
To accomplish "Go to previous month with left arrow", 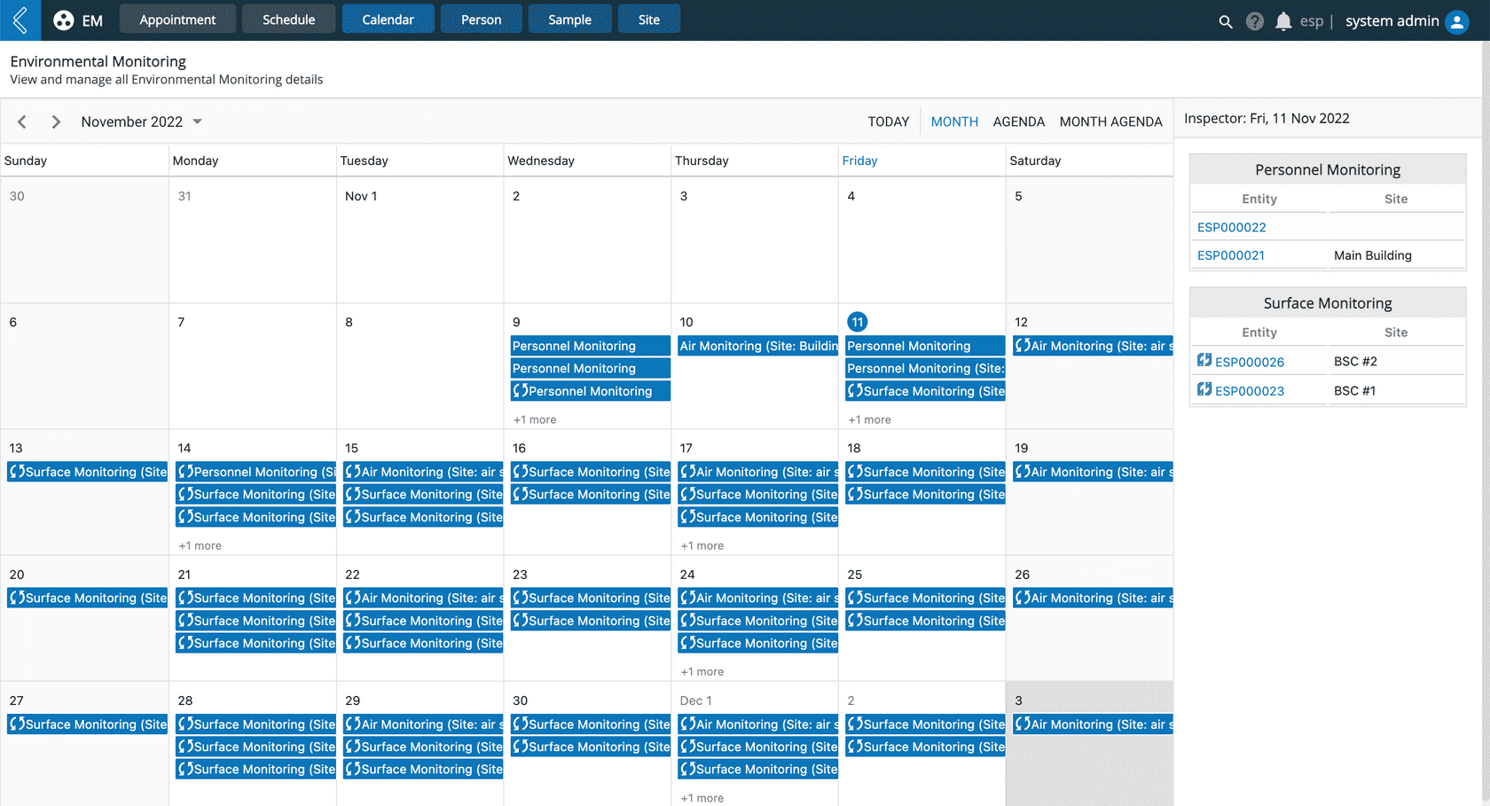I will tap(22, 121).
